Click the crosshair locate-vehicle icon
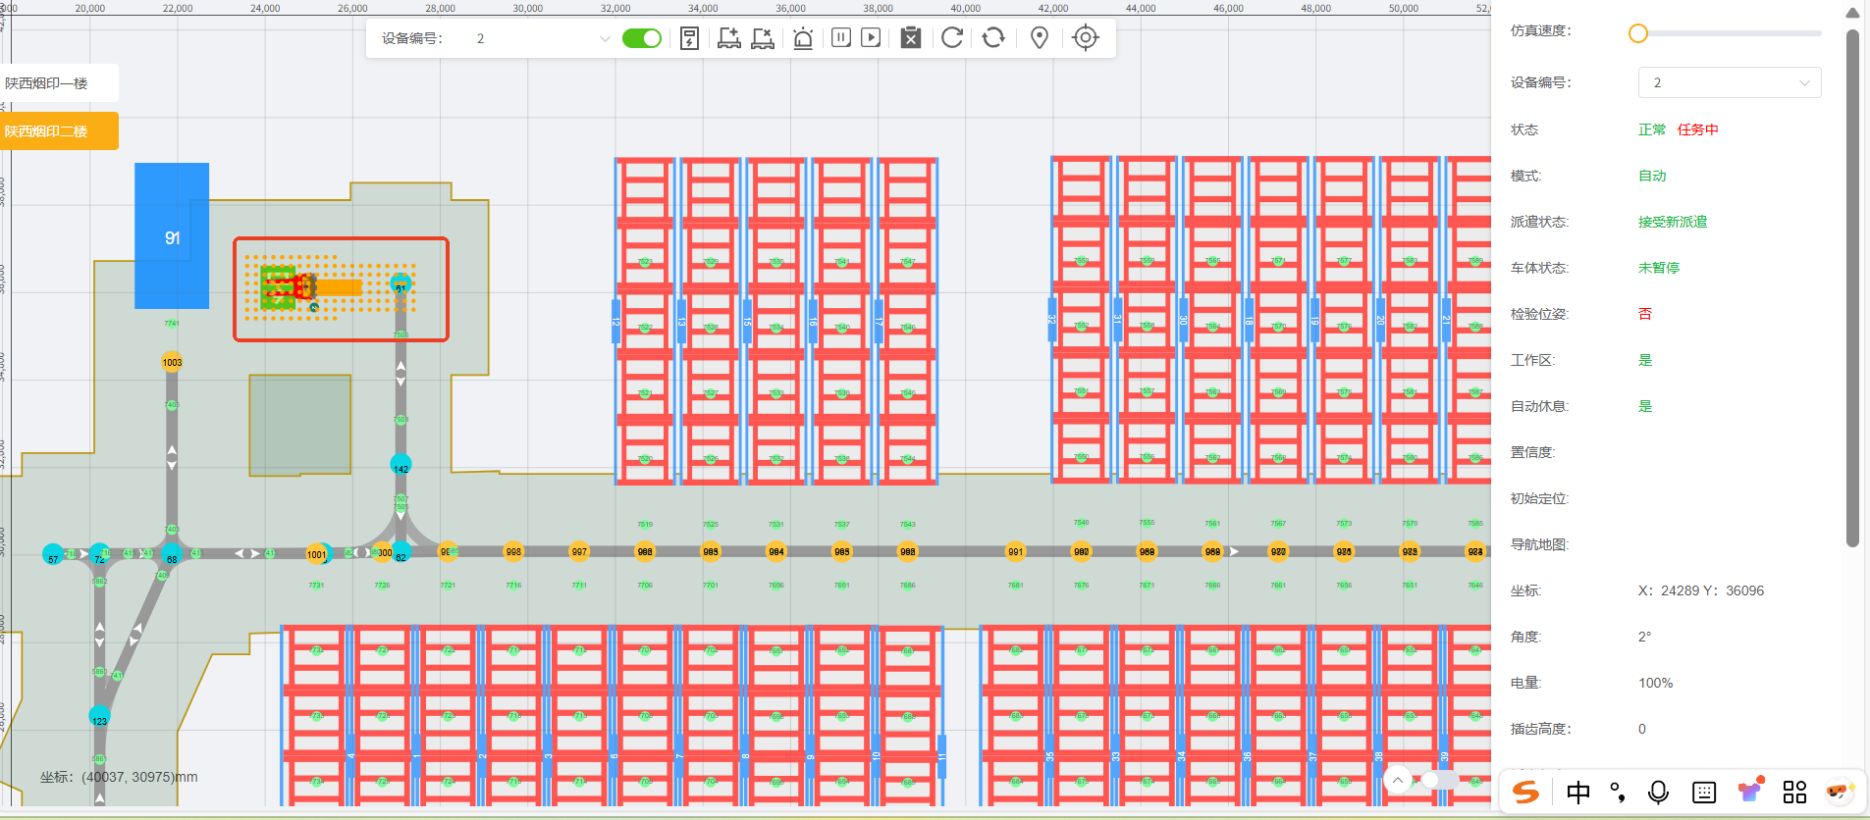This screenshot has height=820, width=1870. [x=1086, y=38]
